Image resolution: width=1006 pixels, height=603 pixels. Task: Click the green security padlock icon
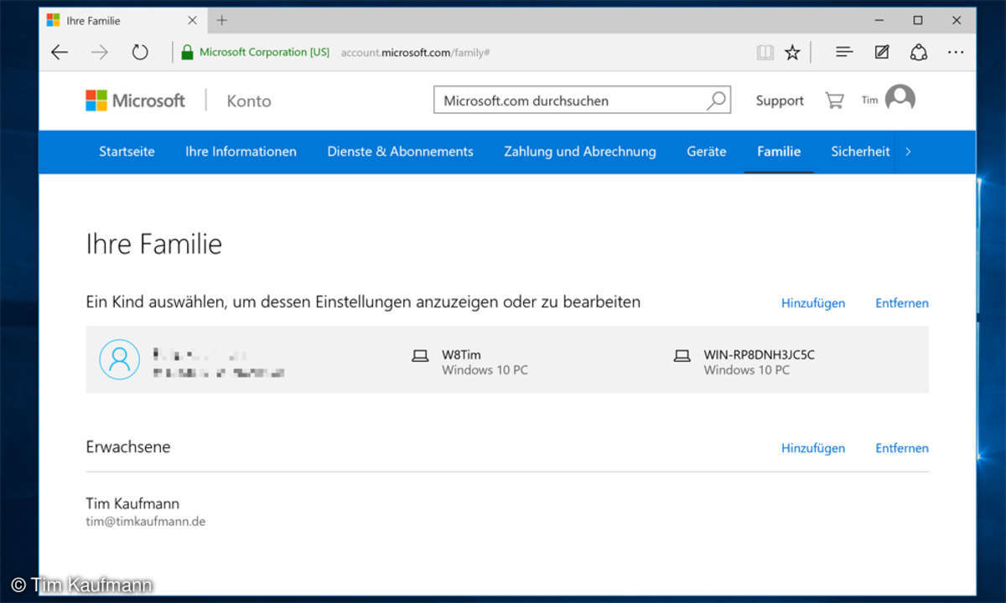pos(187,52)
